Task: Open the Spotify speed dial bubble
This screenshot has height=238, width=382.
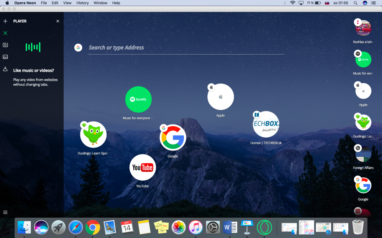Action: point(138,100)
